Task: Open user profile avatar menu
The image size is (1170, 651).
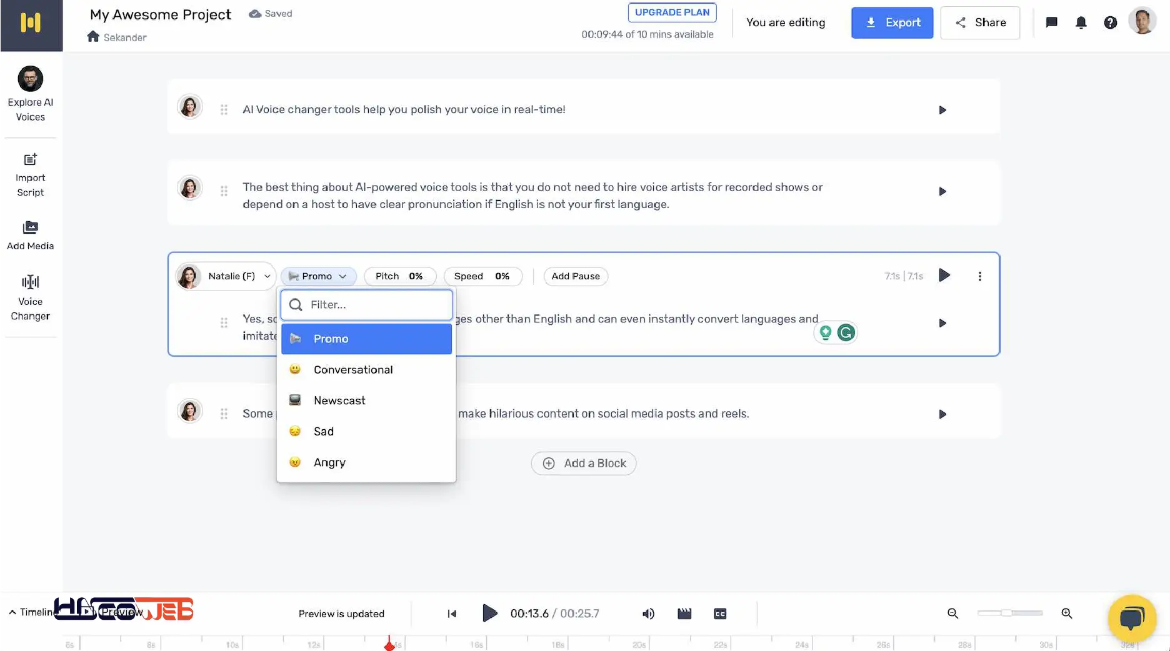Action: (1142, 21)
